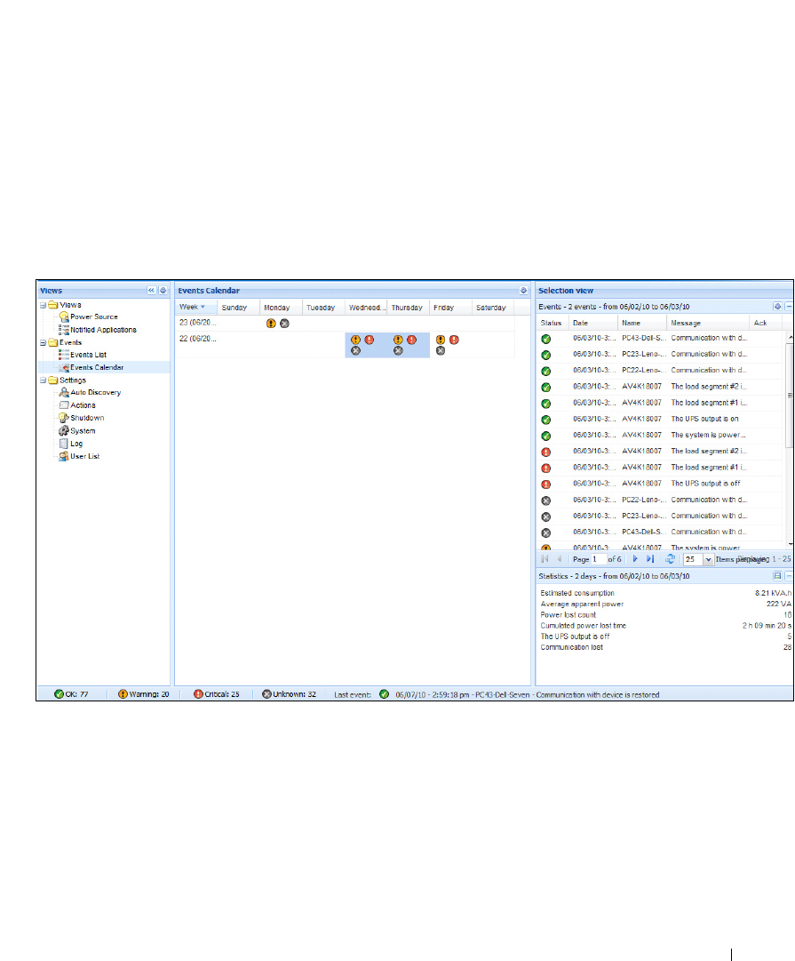Click the Thursday column header
The width and height of the screenshot is (795, 961).
coord(408,308)
